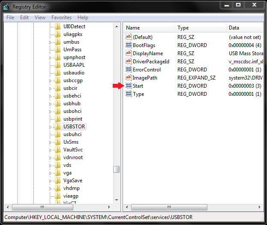The height and width of the screenshot is (225, 267).
Task: Sort values by the Type column header
Action: [201, 28]
